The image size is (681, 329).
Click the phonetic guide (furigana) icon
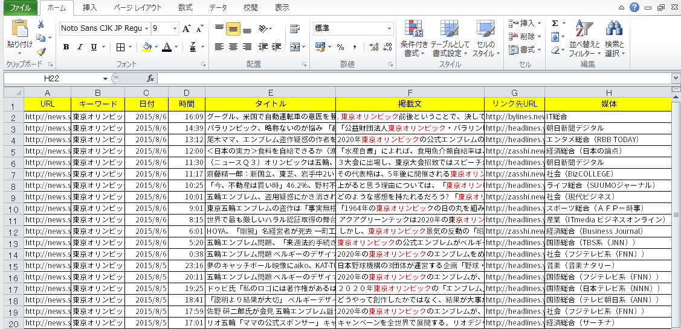pos(193,47)
